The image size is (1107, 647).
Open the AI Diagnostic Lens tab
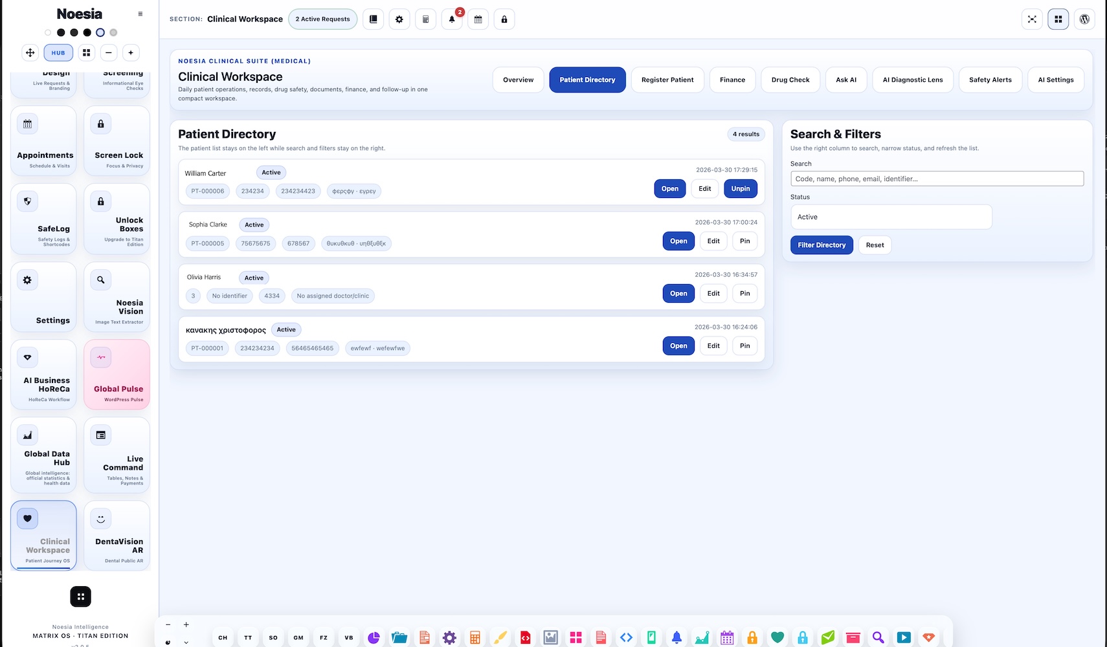click(x=913, y=80)
